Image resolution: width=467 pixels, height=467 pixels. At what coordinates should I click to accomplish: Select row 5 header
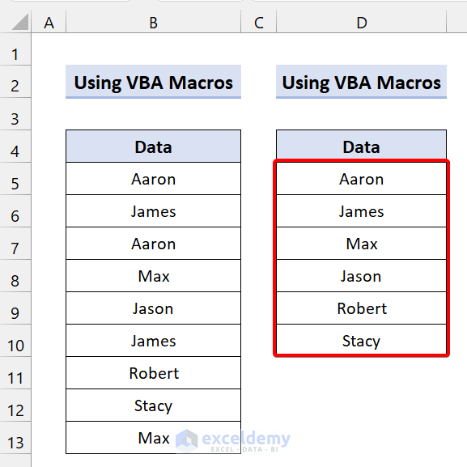(x=15, y=179)
